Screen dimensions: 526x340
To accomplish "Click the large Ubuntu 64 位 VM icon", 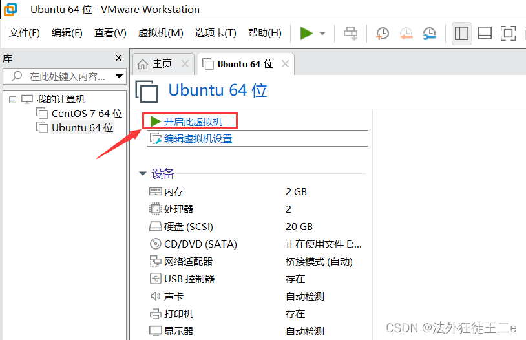I will point(147,91).
